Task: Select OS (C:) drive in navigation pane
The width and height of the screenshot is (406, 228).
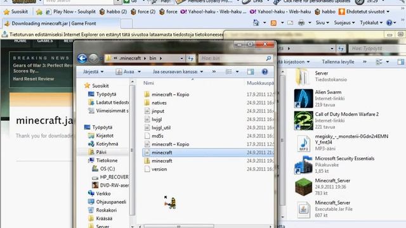Action: click(x=103, y=168)
